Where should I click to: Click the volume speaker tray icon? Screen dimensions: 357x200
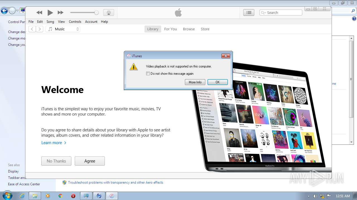pos(315,196)
